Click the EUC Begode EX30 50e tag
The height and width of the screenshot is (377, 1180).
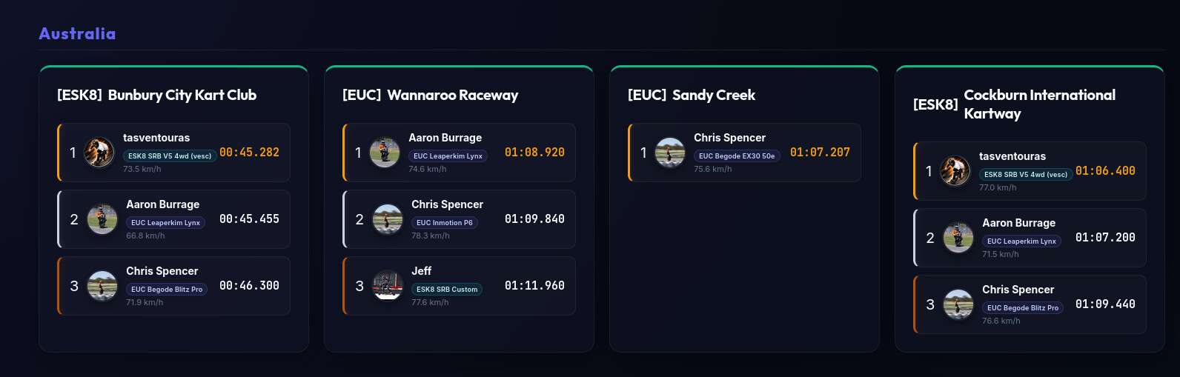737,156
